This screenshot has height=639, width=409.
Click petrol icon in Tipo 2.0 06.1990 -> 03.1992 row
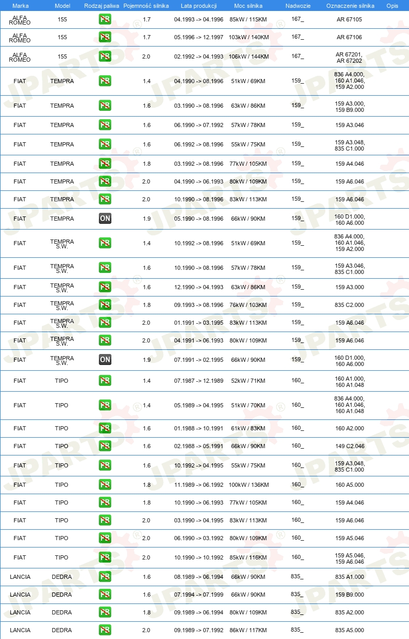105,538
